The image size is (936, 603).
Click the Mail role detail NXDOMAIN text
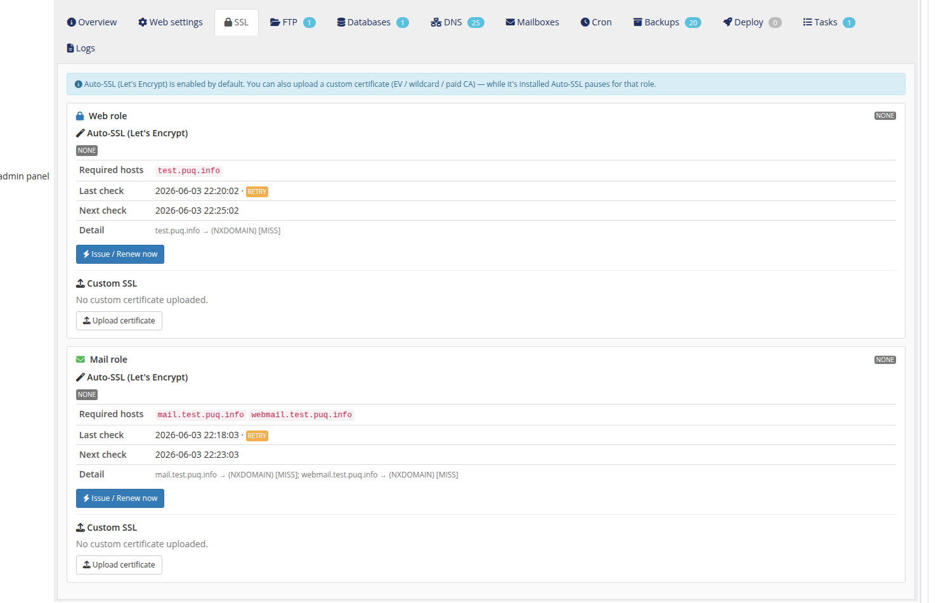[306, 475]
